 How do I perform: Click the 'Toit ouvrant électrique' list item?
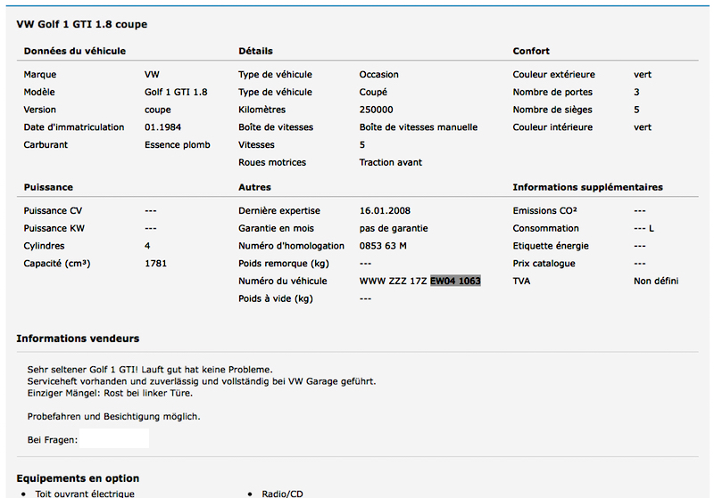click(x=85, y=494)
